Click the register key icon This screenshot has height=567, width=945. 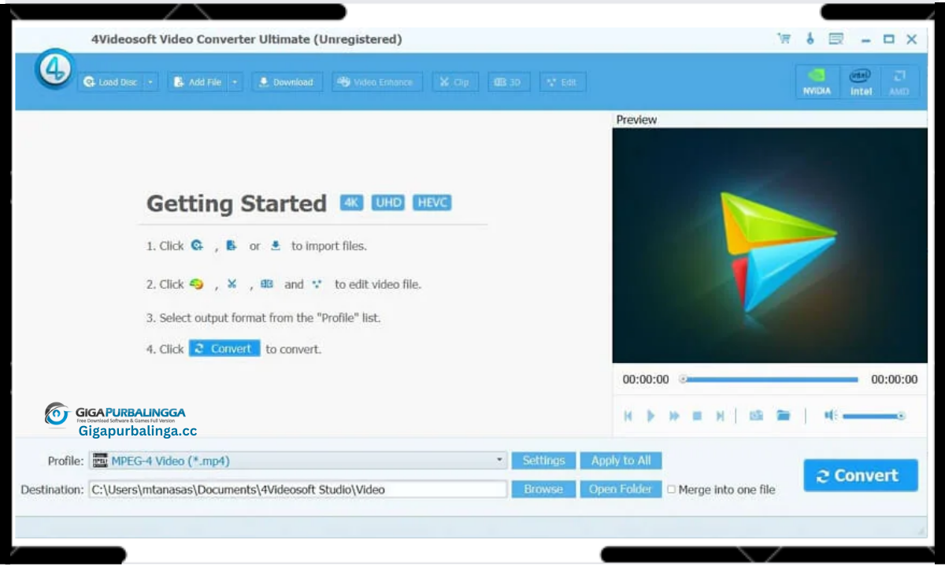point(810,39)
